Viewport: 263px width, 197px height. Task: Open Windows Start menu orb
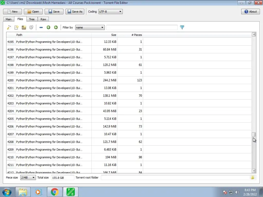pyautogui.click(x=7, y=192)
